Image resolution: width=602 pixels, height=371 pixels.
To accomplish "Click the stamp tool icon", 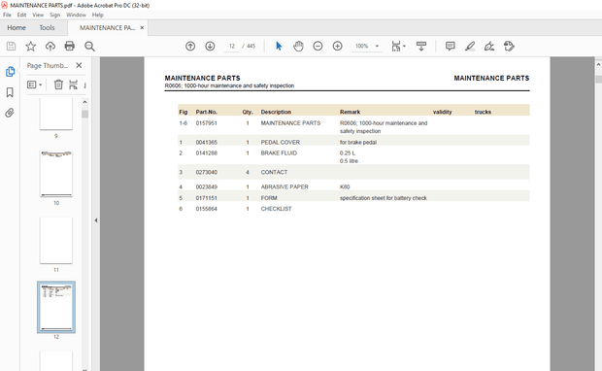I will 509,46.
